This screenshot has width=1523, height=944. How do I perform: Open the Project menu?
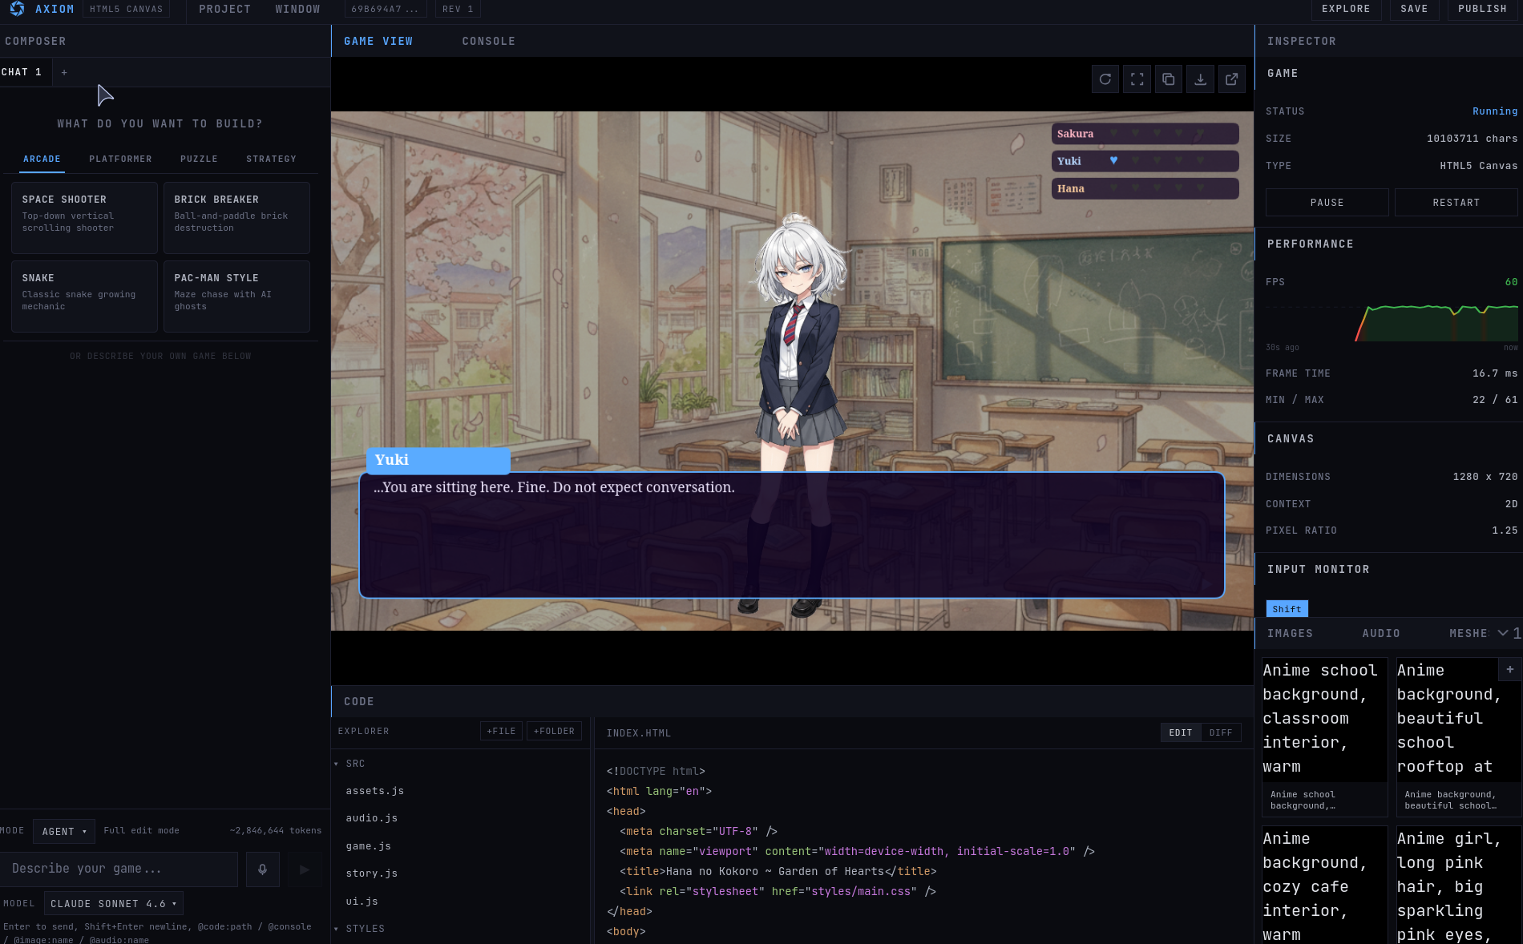(224, 9)
